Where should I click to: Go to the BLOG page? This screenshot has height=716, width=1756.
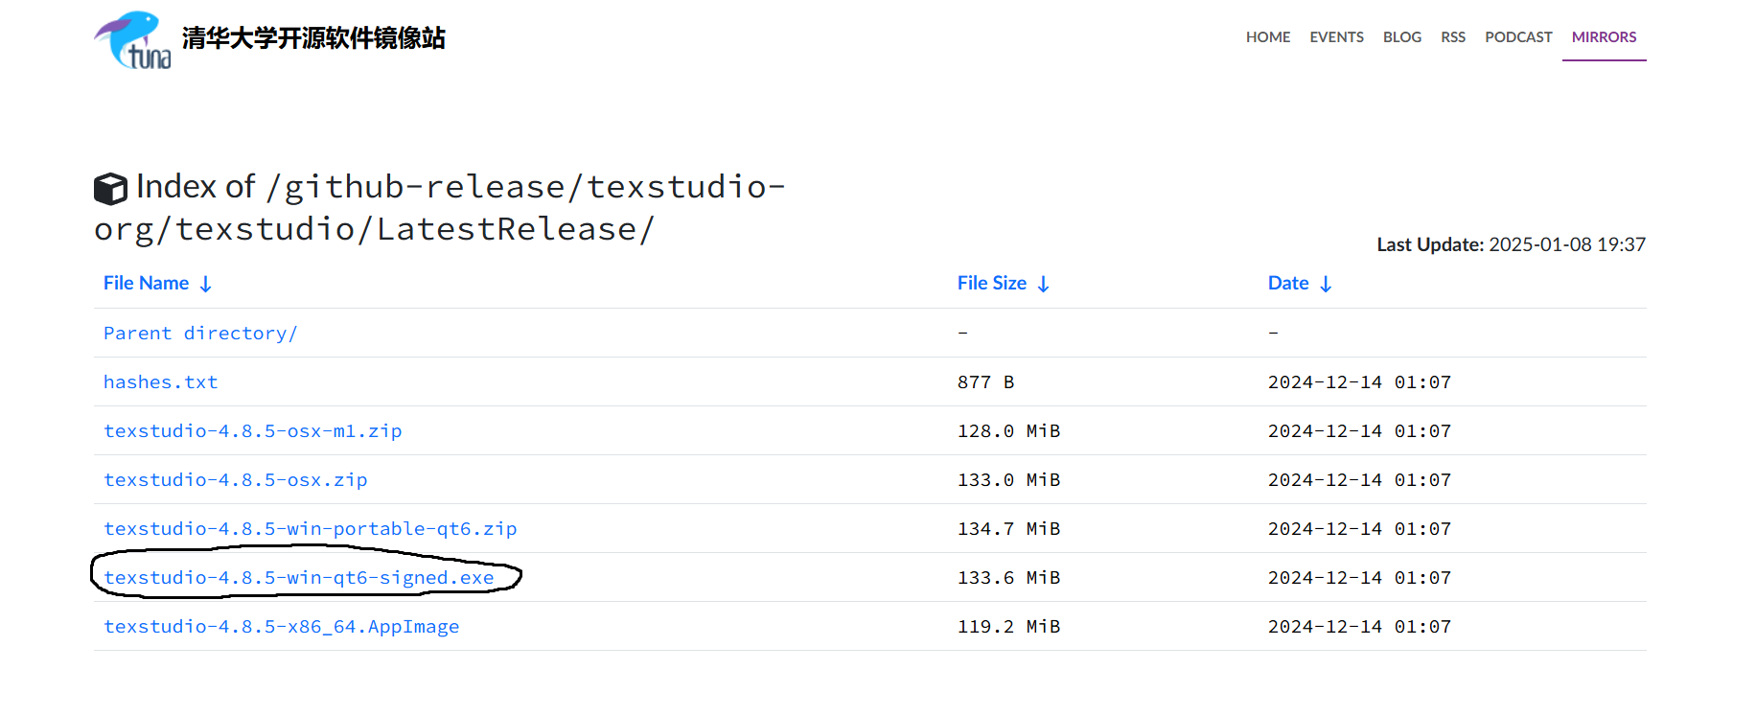pyautogui.click(x=1401, y=37)
